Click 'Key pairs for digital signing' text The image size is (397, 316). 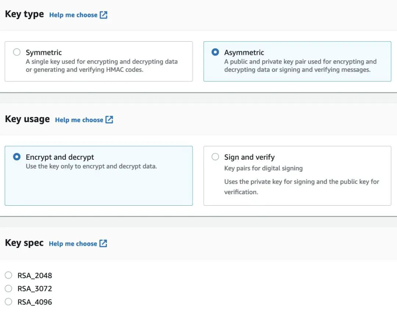[263, 168]
